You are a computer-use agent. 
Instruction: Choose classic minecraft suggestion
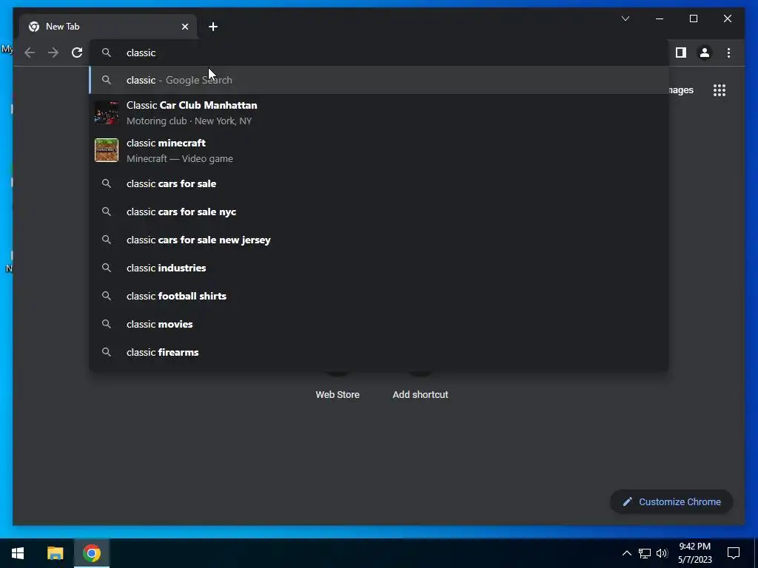[379, 151]
